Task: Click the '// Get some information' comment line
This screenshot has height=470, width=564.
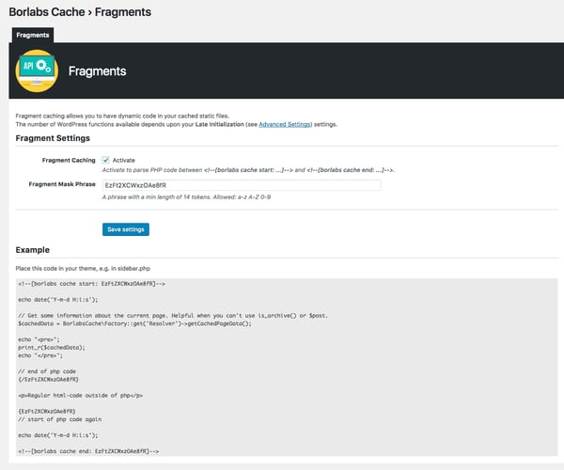Action: pyautogui.click(x=173, y=316)
